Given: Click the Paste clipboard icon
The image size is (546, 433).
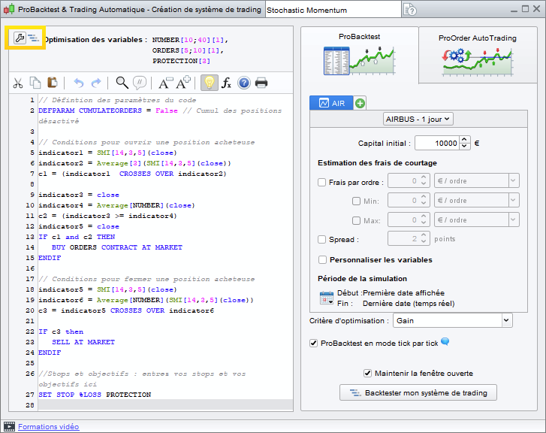Looking at the screenshot, I should [x=53, y=83].
